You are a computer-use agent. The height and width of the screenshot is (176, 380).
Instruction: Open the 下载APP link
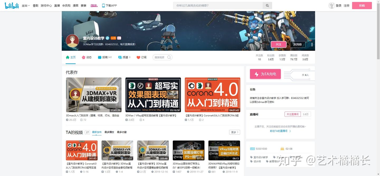click(x=110, y=6)
